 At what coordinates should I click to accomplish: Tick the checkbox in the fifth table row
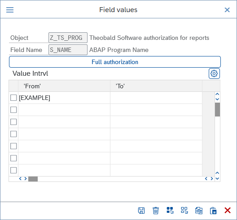tap(13, 146)
